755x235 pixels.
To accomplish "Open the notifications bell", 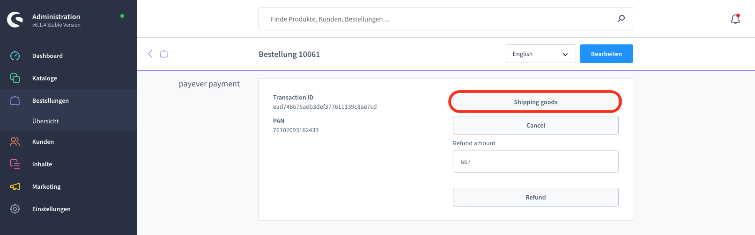I will [x=735, y=19].
